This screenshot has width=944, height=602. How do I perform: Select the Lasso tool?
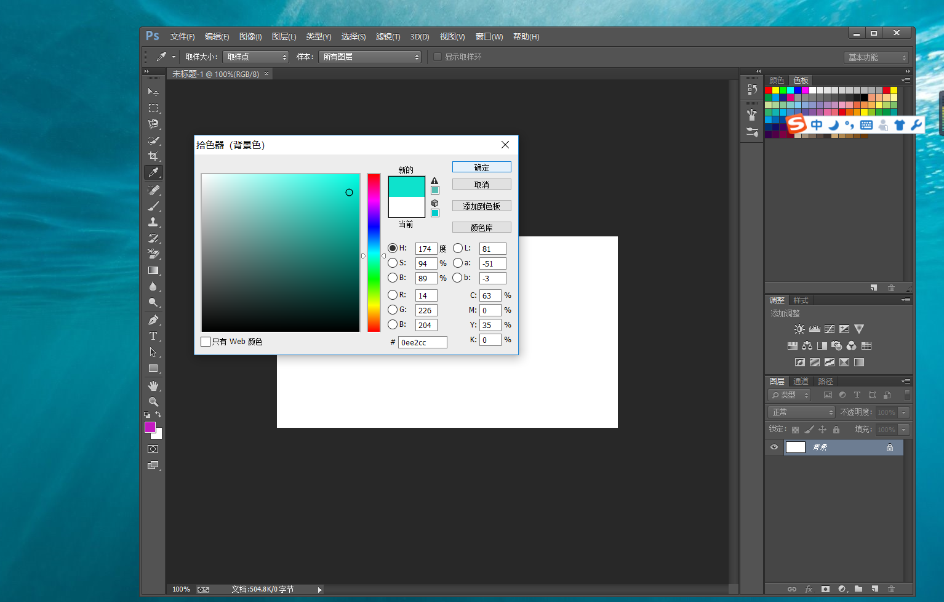click(153, 124)
